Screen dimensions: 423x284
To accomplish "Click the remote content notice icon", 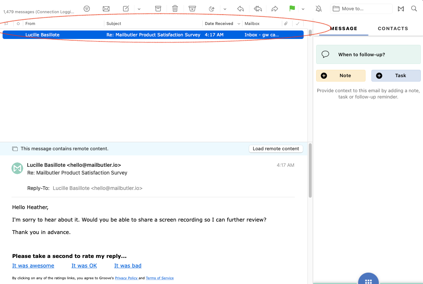I will (15, 149).
